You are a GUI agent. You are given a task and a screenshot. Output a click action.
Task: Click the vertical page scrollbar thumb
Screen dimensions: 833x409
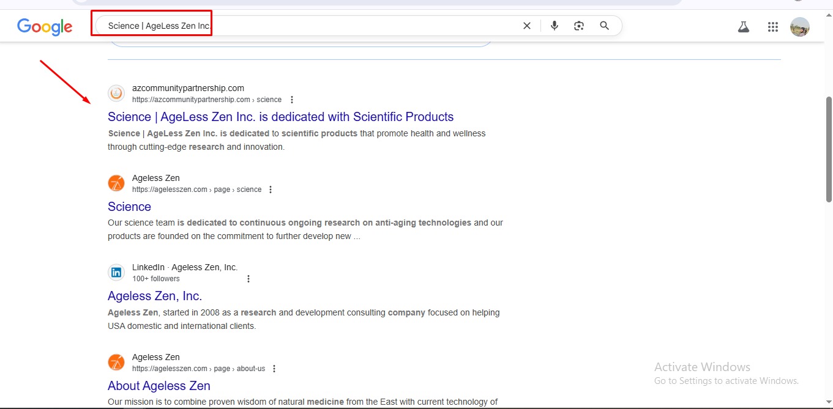[x=829, y=149]
